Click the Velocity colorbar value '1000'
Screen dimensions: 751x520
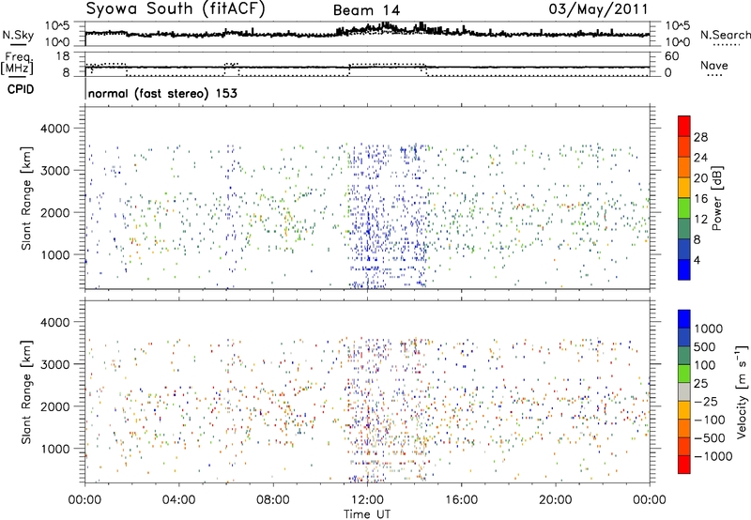(709, 329)
